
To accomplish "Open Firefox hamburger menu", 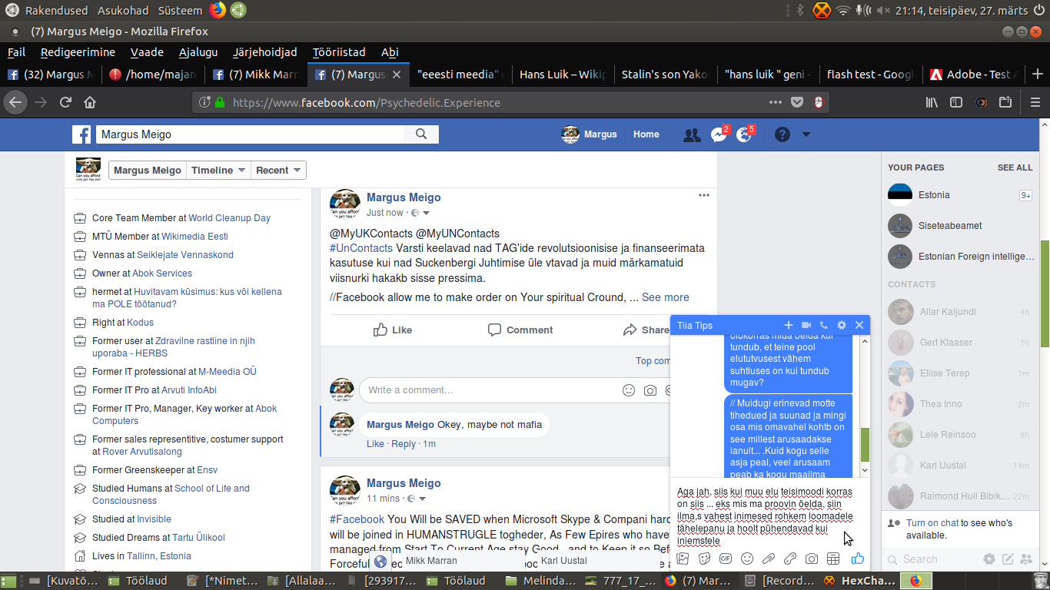I will (x=1035, y=102).
